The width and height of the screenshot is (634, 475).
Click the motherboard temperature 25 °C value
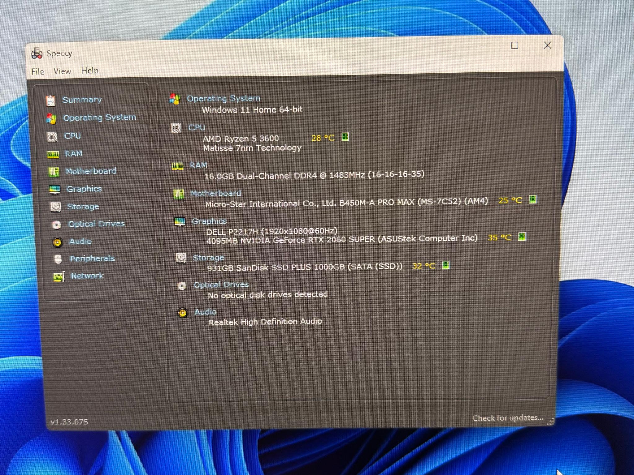point(510,200)
